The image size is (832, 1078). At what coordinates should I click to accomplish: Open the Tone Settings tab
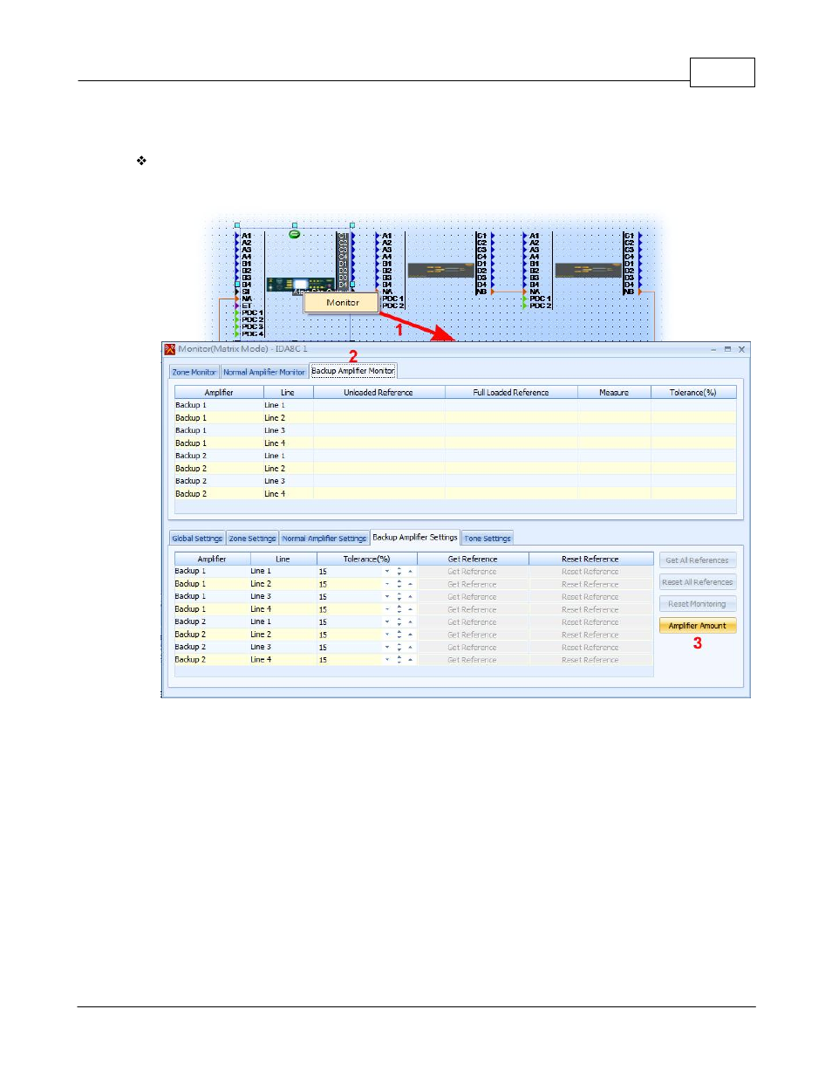[x=488, y=539]
